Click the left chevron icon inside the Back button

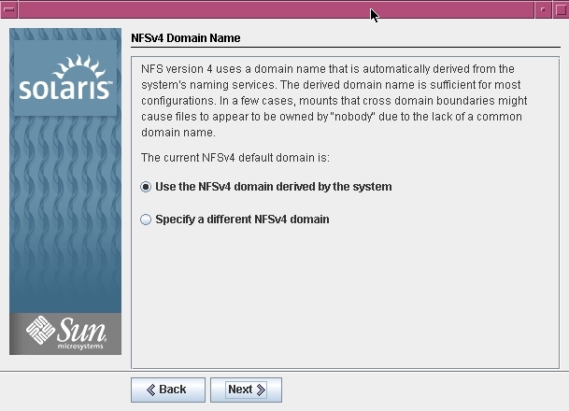pyautogui.click(x=149, y=390)
